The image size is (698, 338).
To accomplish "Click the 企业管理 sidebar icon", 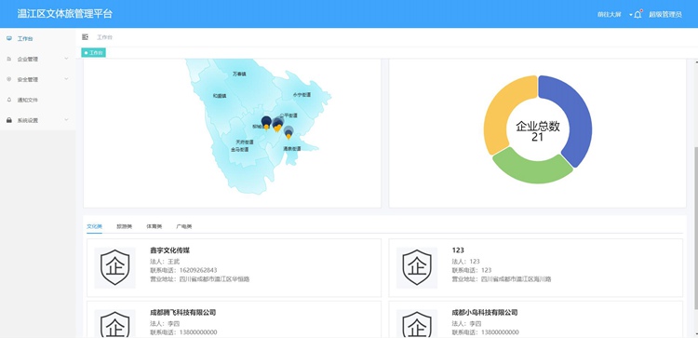I will pos(9,59).
